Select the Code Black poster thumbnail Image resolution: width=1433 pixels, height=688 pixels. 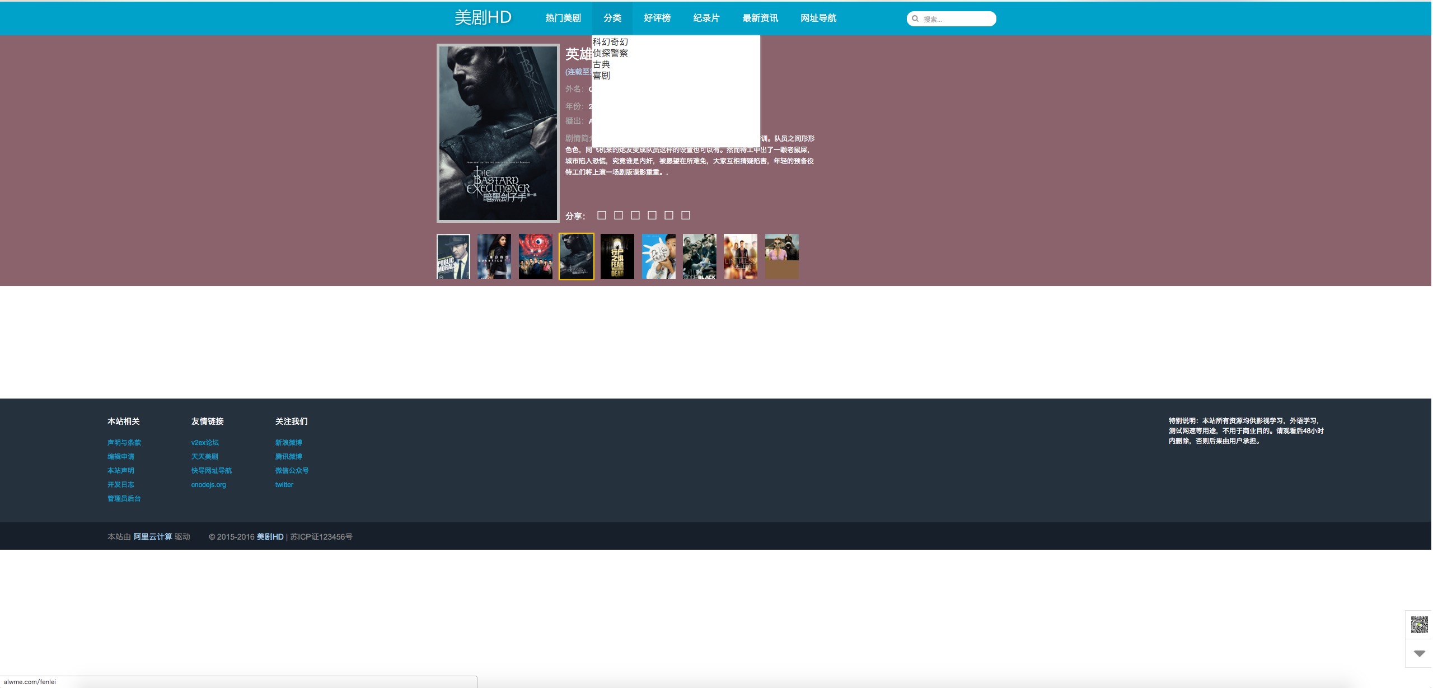[x=700, y=256]
